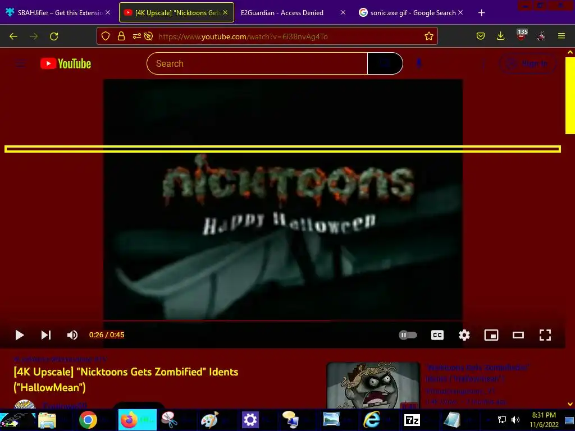Click system tray network icon
The height and width of the screenshot is (431, 575).
[501, 420]
